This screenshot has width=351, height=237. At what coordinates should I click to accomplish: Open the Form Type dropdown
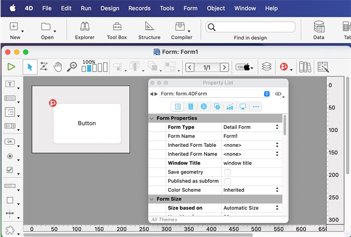252,127
